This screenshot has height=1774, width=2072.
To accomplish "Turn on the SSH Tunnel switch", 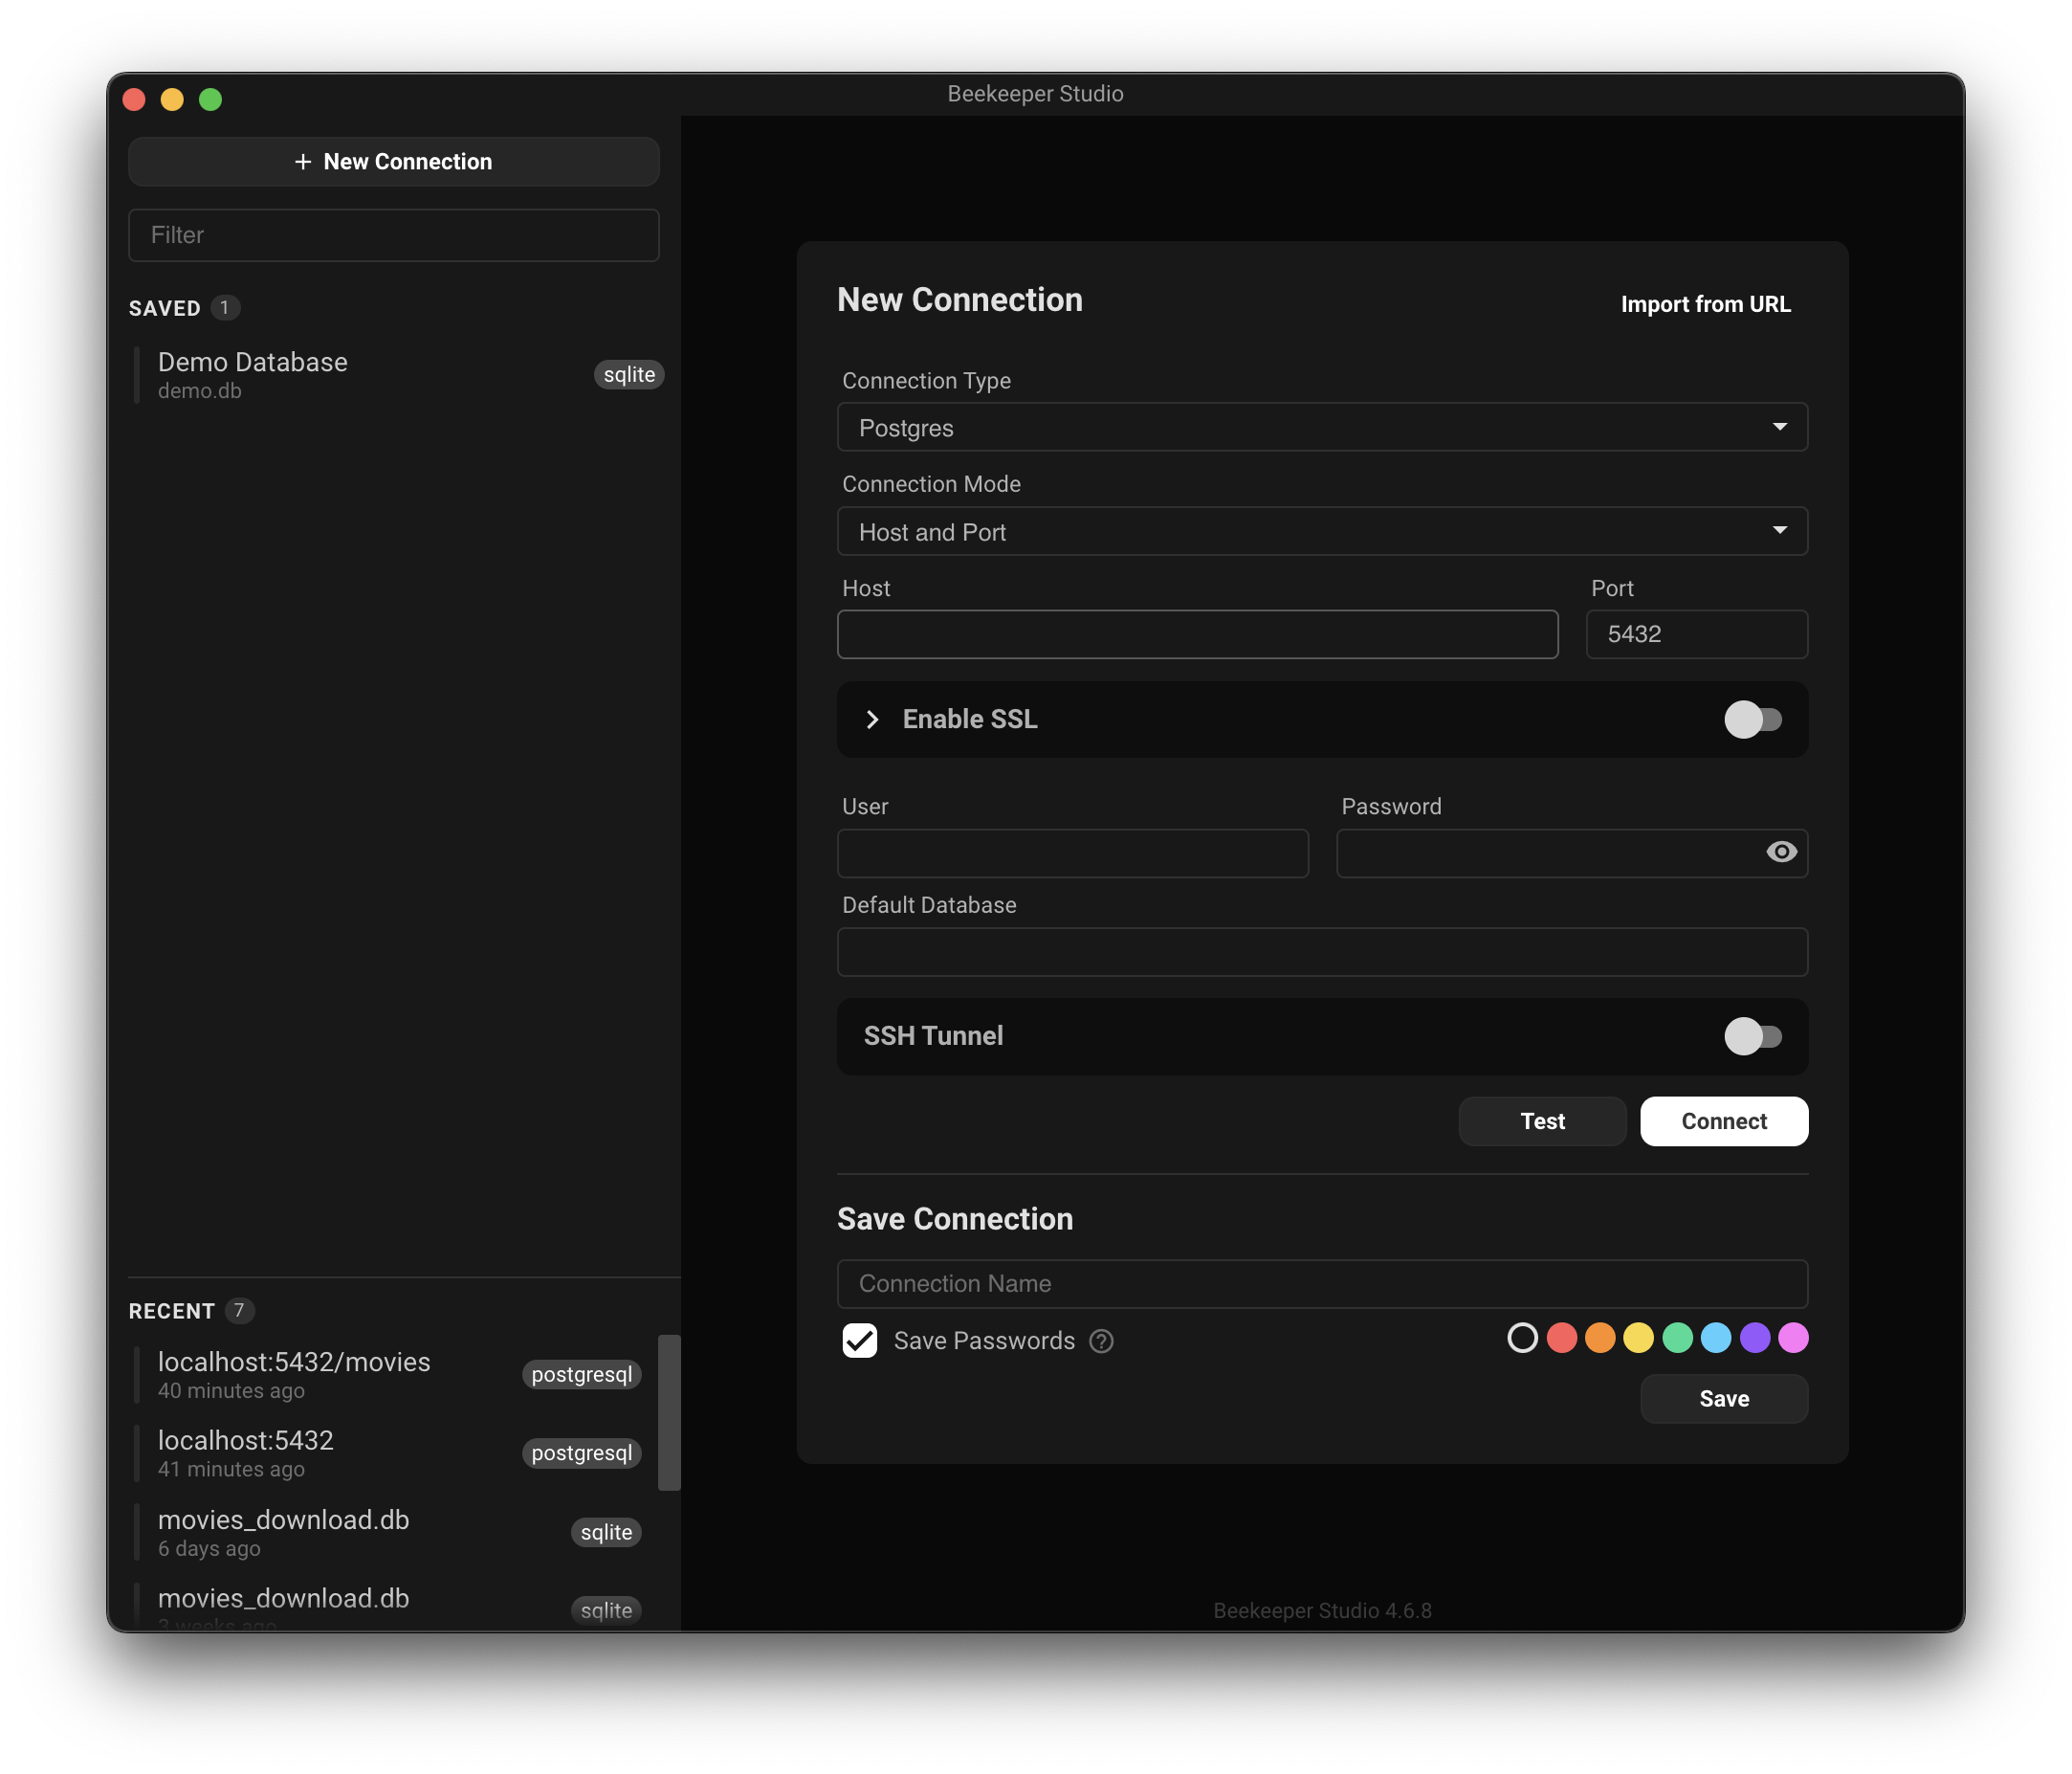I will (x=1752, y=1037).
